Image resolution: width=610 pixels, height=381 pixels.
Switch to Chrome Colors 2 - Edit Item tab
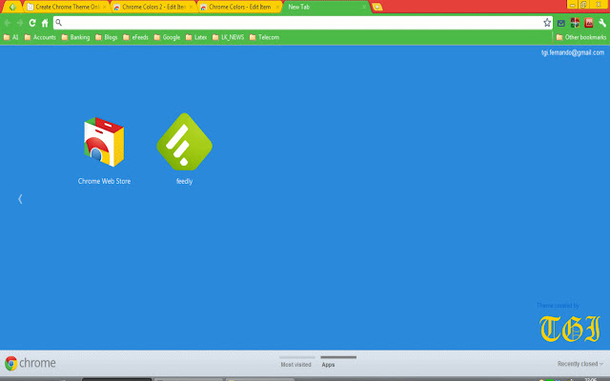[x=153, y=7]
